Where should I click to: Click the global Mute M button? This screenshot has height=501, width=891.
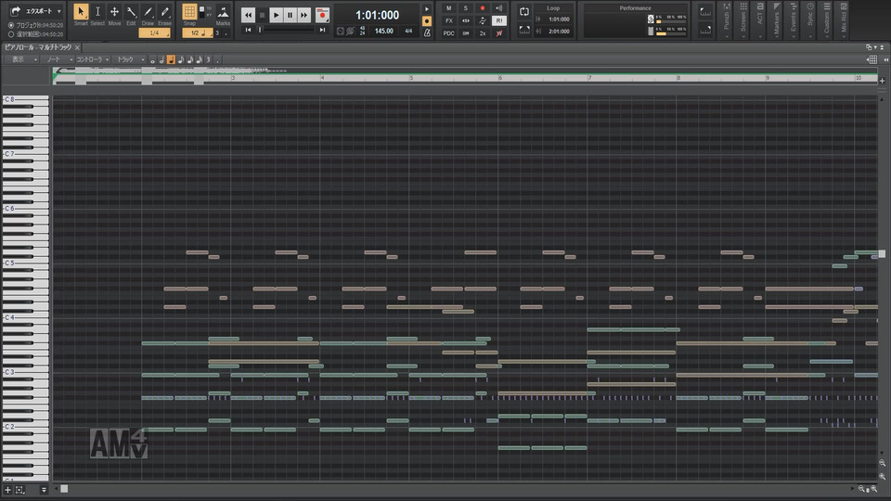pos(449,7)
